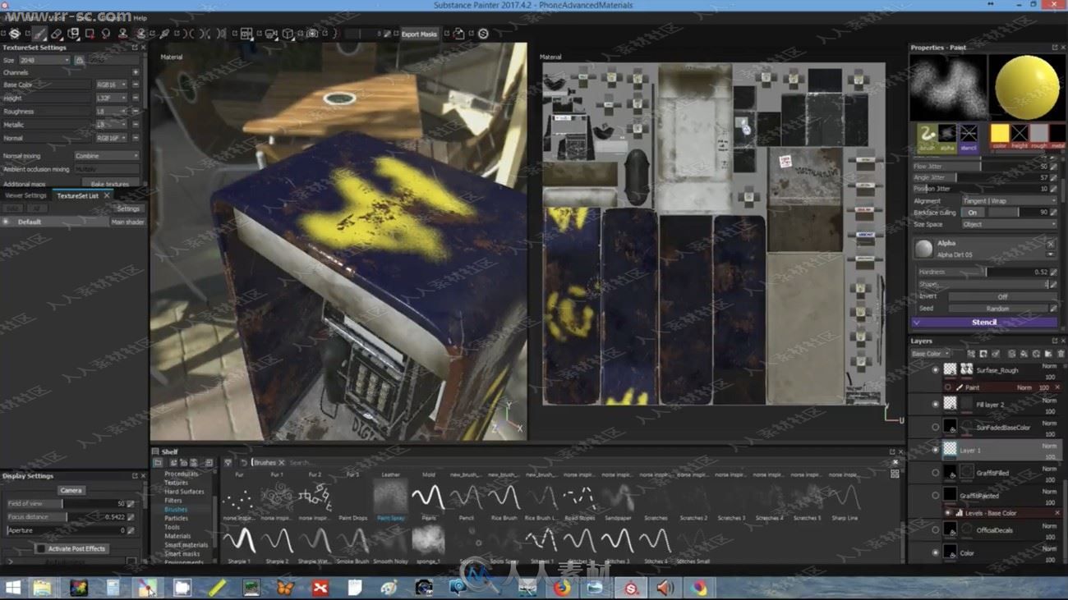Toggle the Invert Off button

point(1002,296)
